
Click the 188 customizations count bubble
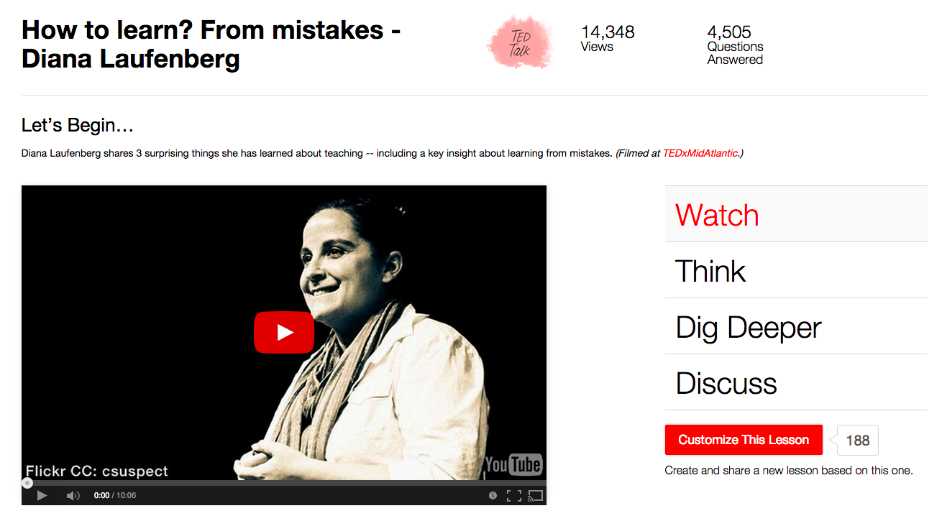pyautogui.click(x=857, y=441)
